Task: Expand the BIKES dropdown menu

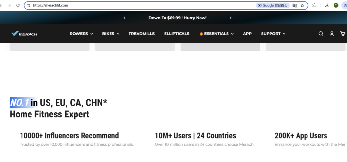Action: 111,34
